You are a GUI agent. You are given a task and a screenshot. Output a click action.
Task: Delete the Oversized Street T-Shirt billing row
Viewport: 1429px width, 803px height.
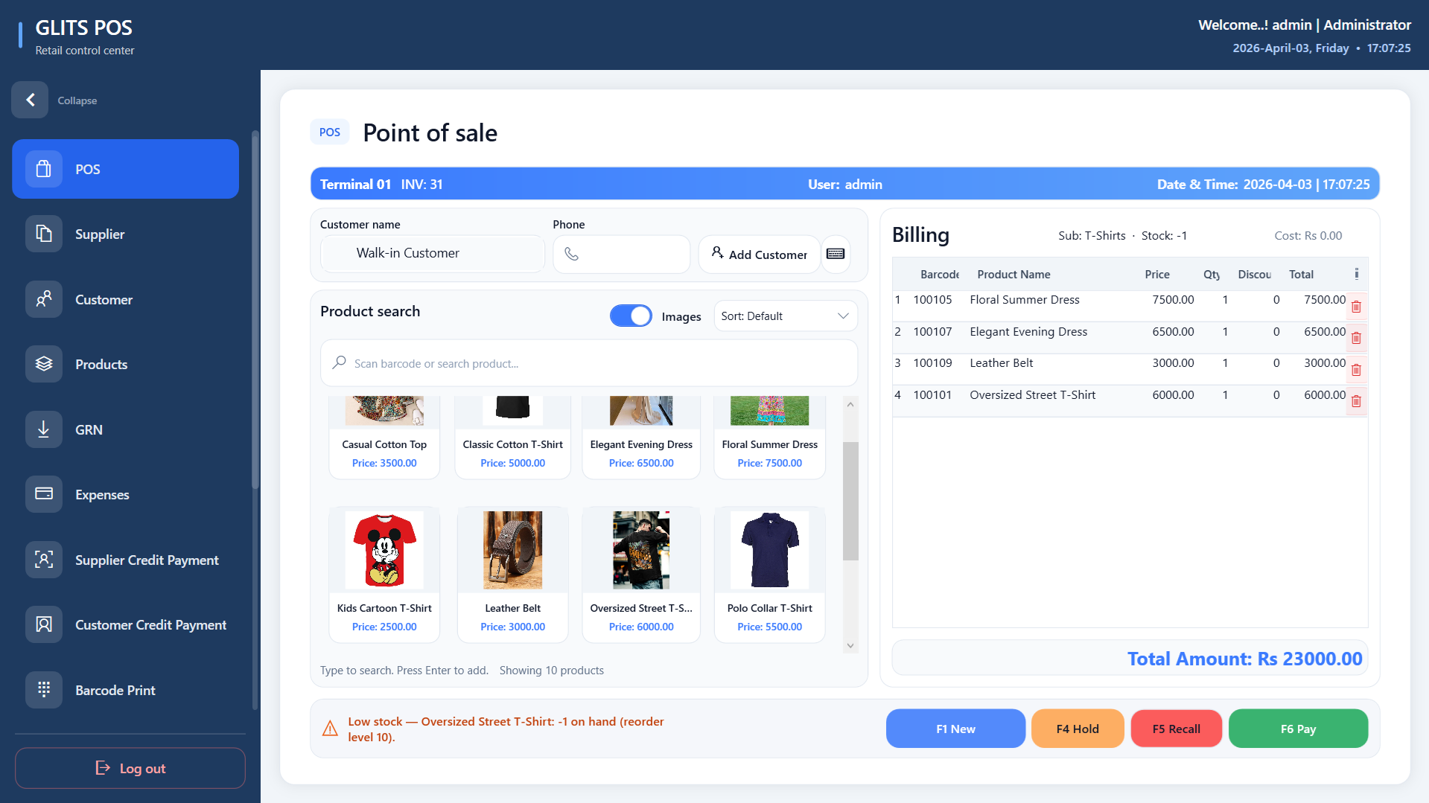1356,402
